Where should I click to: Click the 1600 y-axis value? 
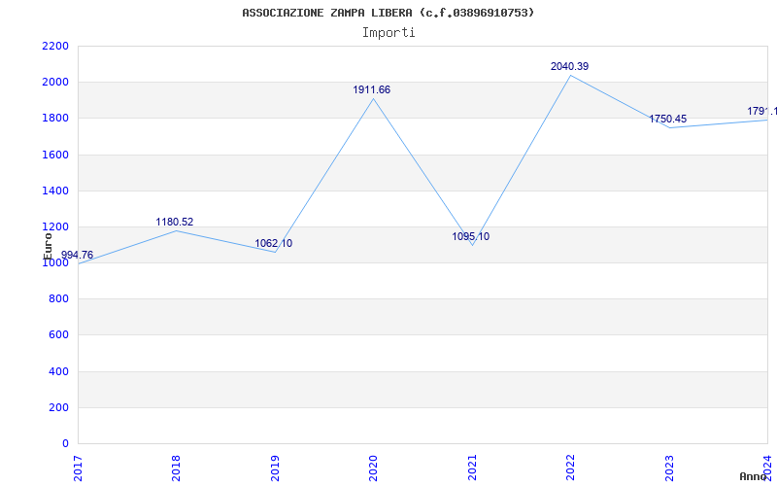point(55,155)
